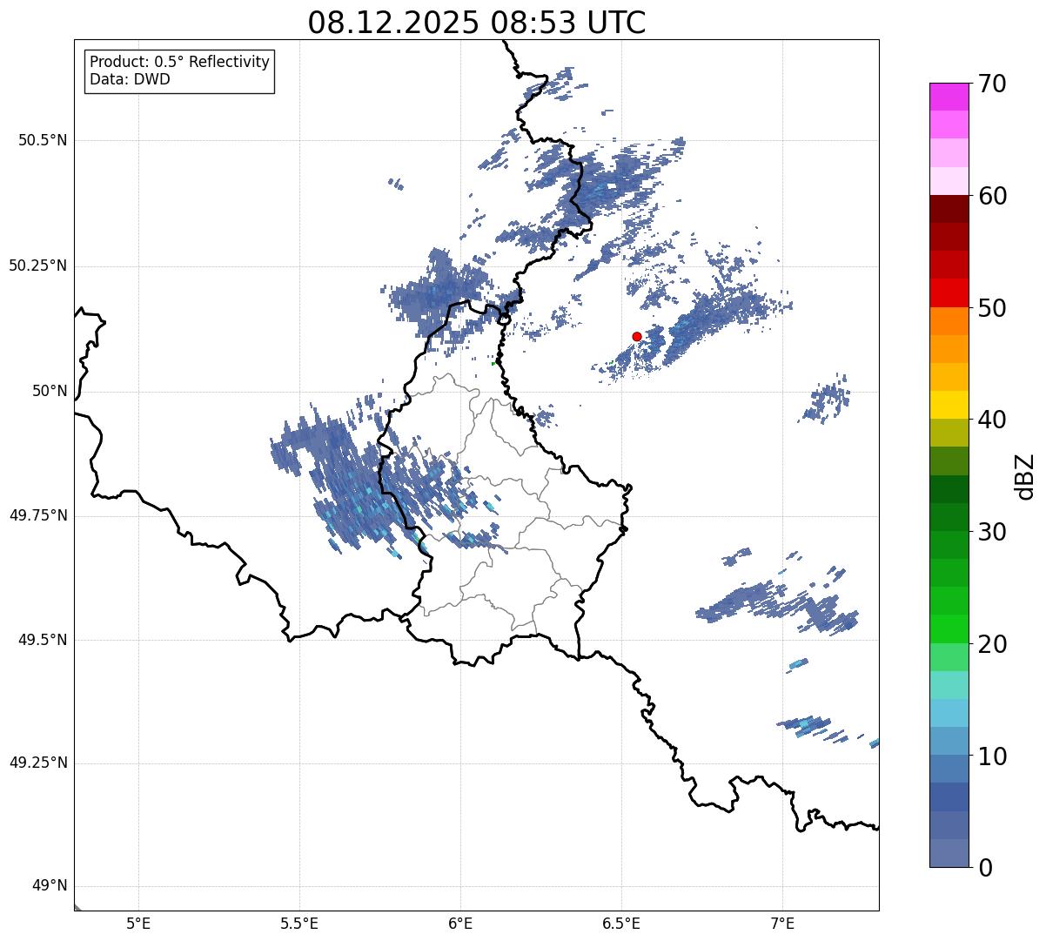Click the '50°N' latitude label
The image size is (1046, 941).
tap(50, 391)
